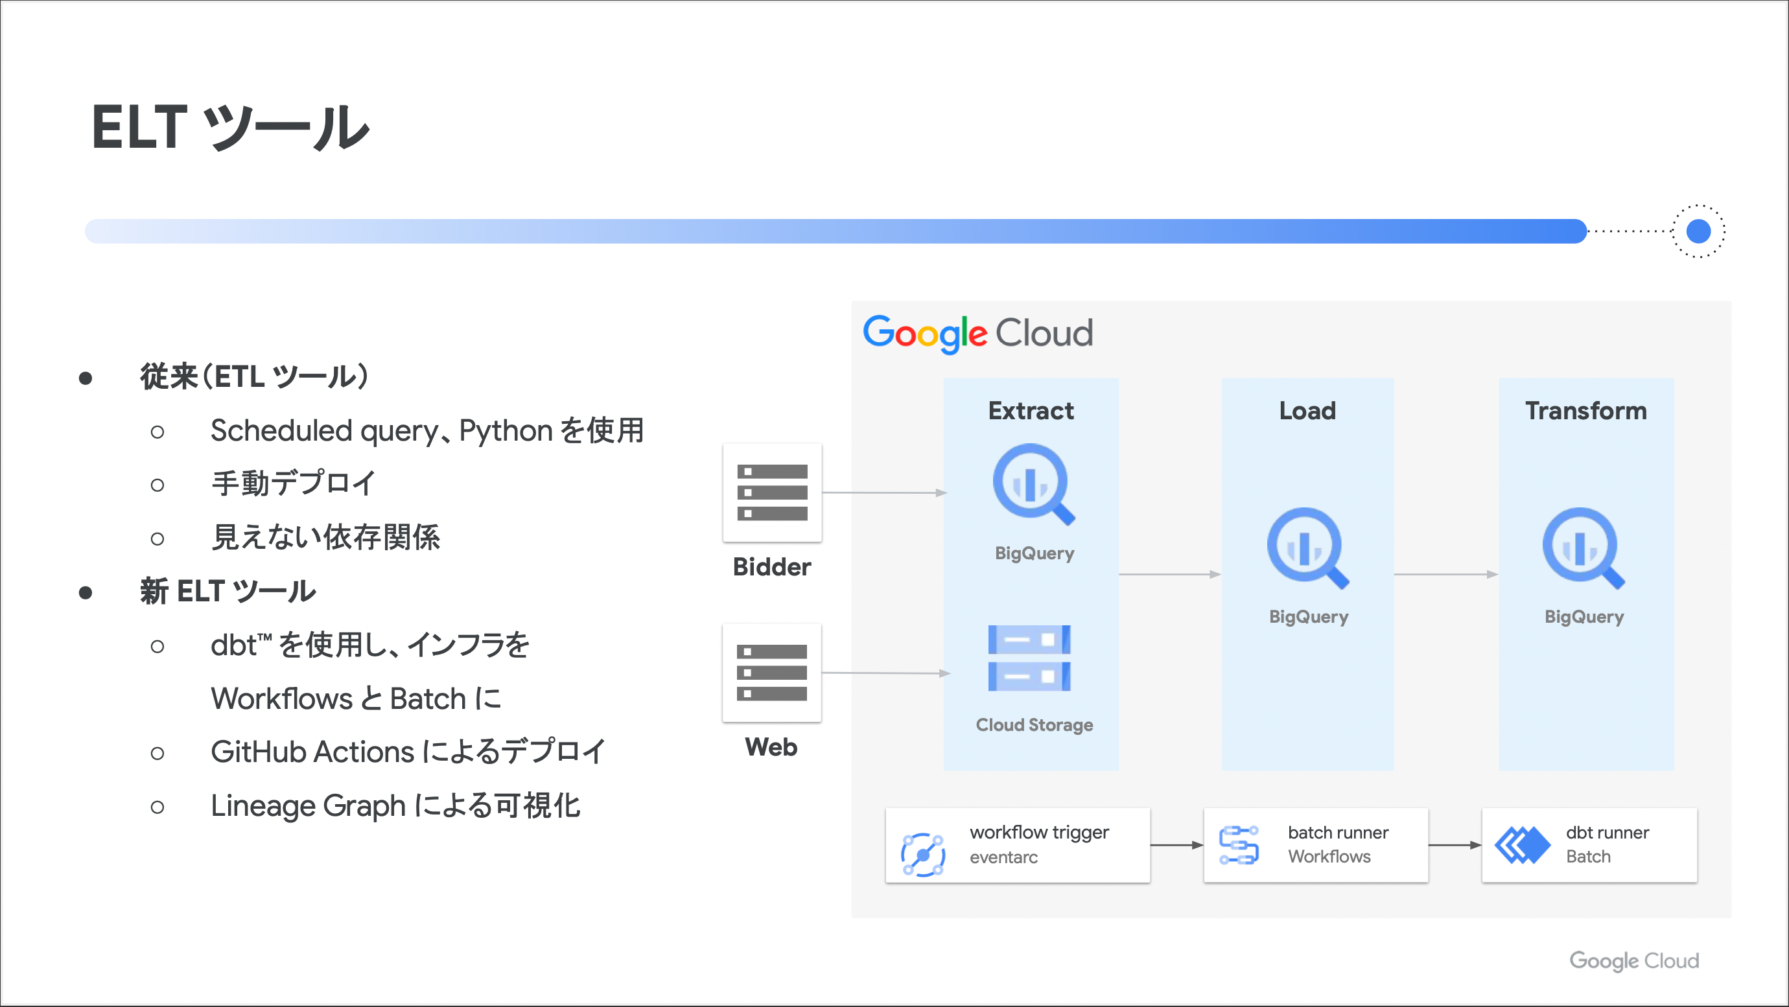Viewport: 1789px width, 1007px height.
Task: Click the Web server icon
Action: tap(771, 672)
